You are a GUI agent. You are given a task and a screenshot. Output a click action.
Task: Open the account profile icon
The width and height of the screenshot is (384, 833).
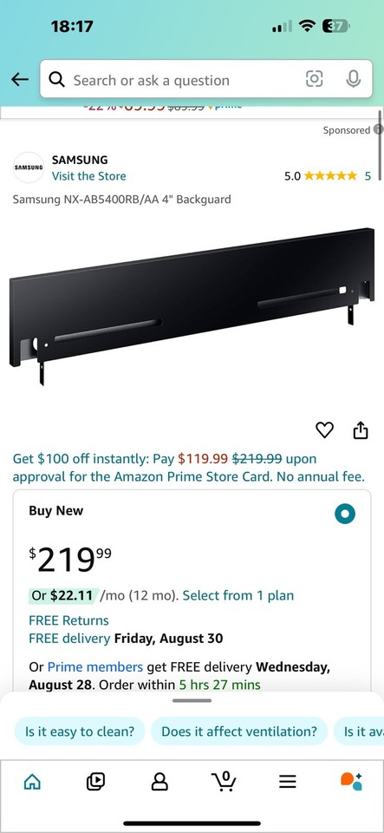[159, 781]
